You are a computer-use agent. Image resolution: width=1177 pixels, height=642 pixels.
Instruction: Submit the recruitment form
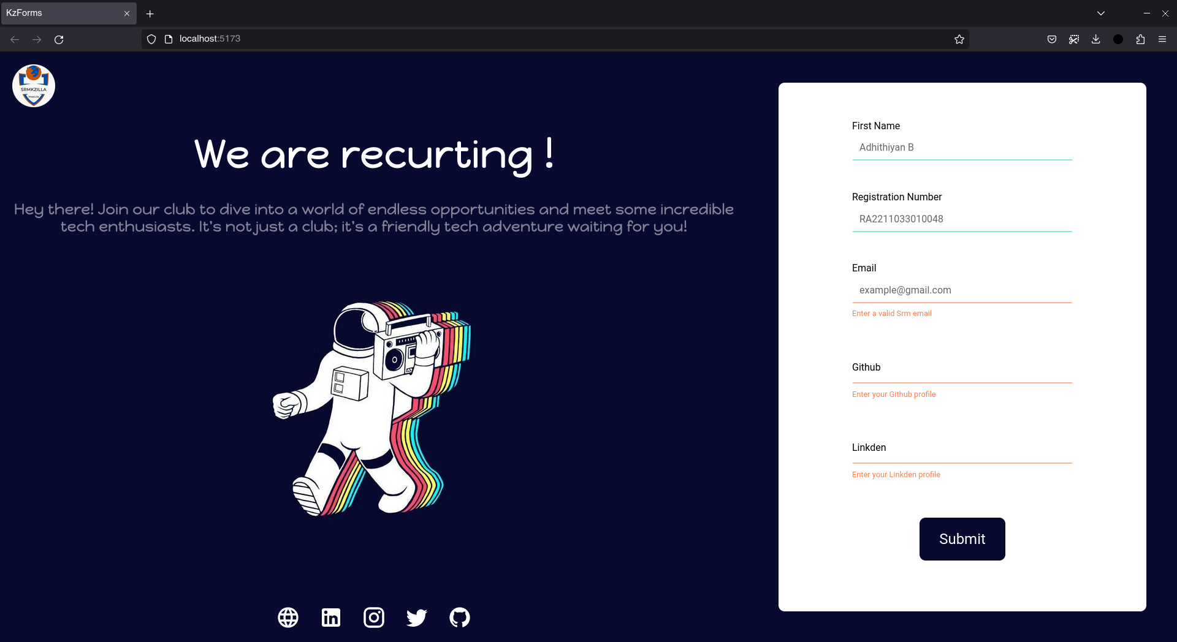(962, 539)
